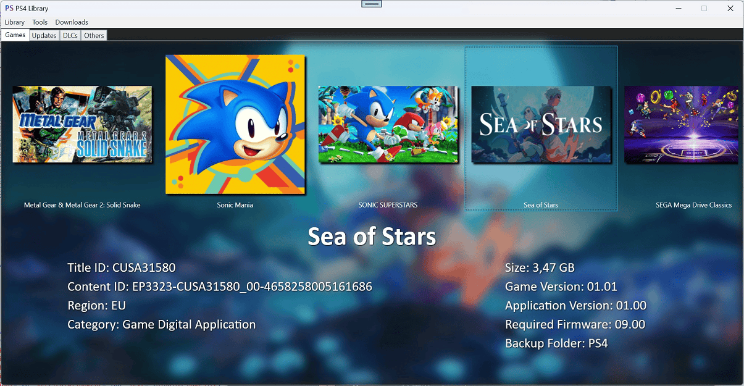Click the Sea of Stars cover image
The width and height of the screenshot is (744, 386).
click(x=541, y=124)
